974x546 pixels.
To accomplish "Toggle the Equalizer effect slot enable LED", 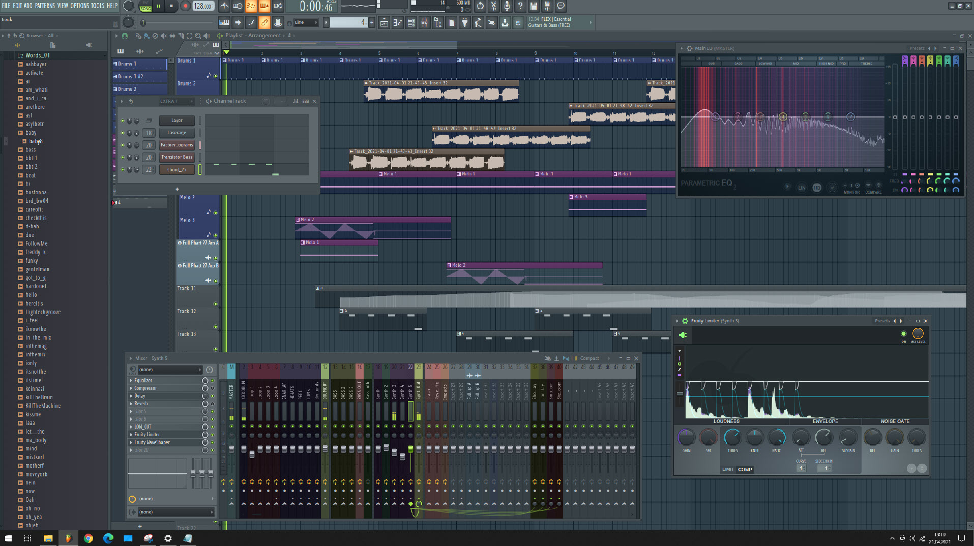I will (x=213, y=380).
